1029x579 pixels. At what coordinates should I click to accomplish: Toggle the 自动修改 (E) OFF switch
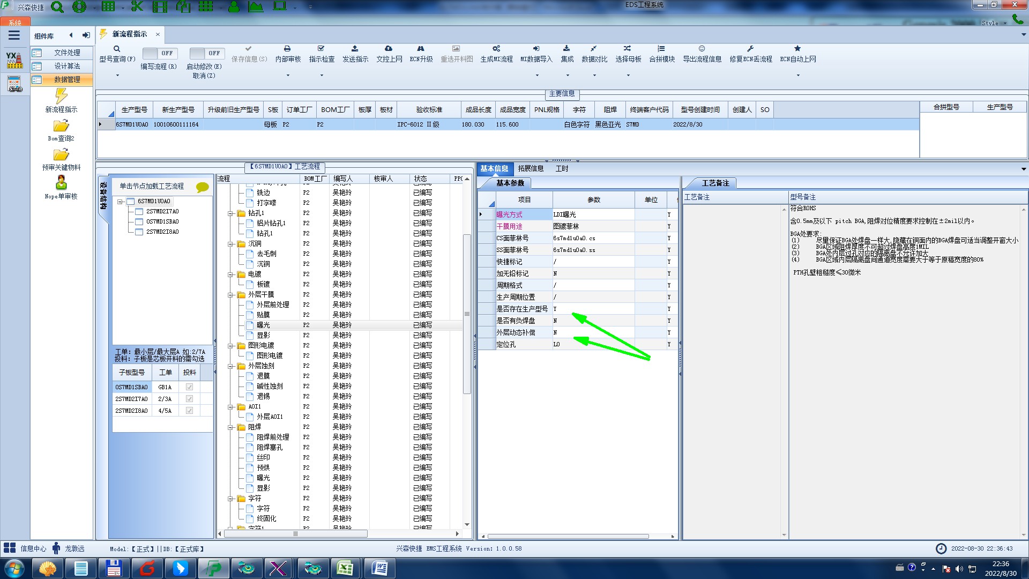tap(206, 53)
